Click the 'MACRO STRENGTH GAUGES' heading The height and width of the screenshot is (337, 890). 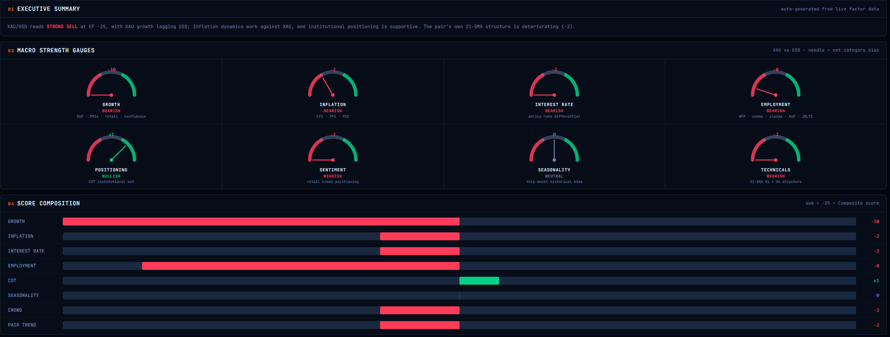click(x=56, y=50)
